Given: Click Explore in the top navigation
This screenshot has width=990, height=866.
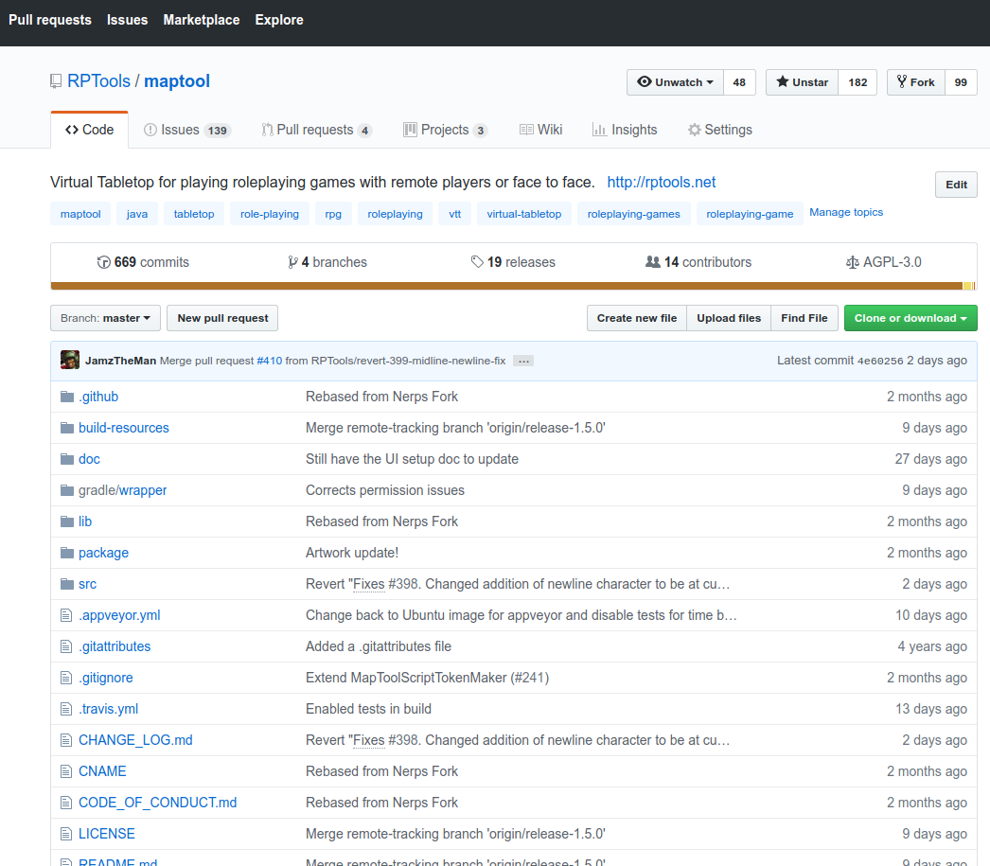Looking at the screenshot, I should 279,20.
